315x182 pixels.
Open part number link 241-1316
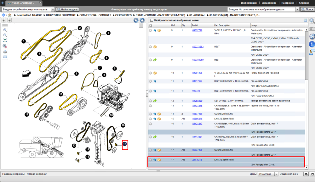(x=197, y=160)
